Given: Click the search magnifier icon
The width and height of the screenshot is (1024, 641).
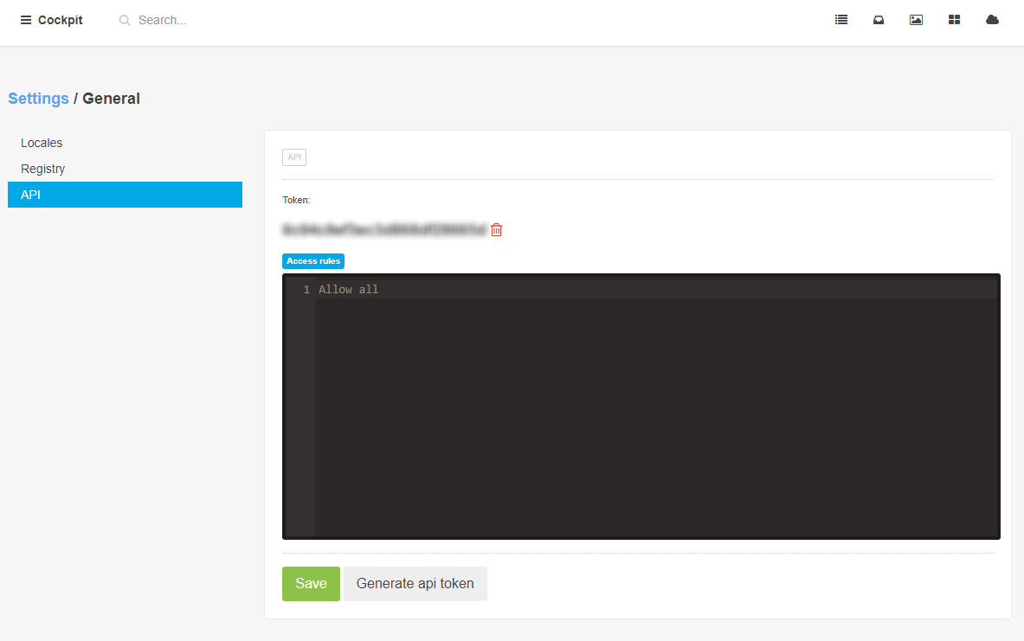Looking at the screenshot, I should coord(124,20).
